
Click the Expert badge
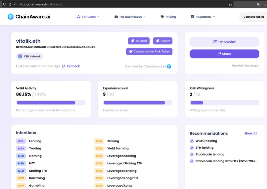[163, 41]
